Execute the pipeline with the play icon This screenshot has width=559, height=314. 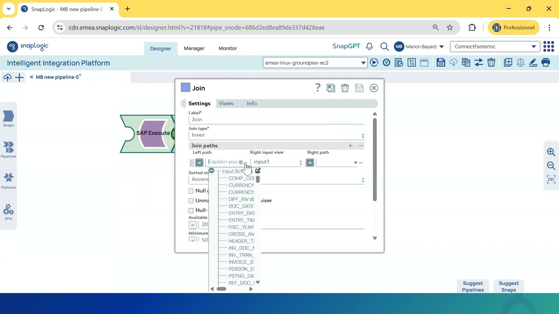click(x=374, y=63)
